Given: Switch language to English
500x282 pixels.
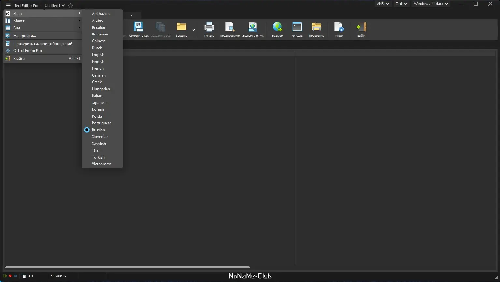Looking at the screenshot, I should click(x=102, y=55).
